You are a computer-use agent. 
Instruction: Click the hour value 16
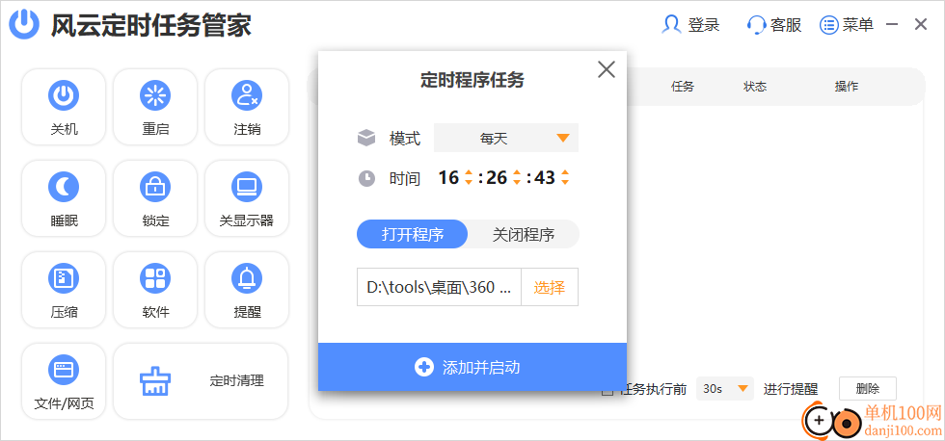448,178
